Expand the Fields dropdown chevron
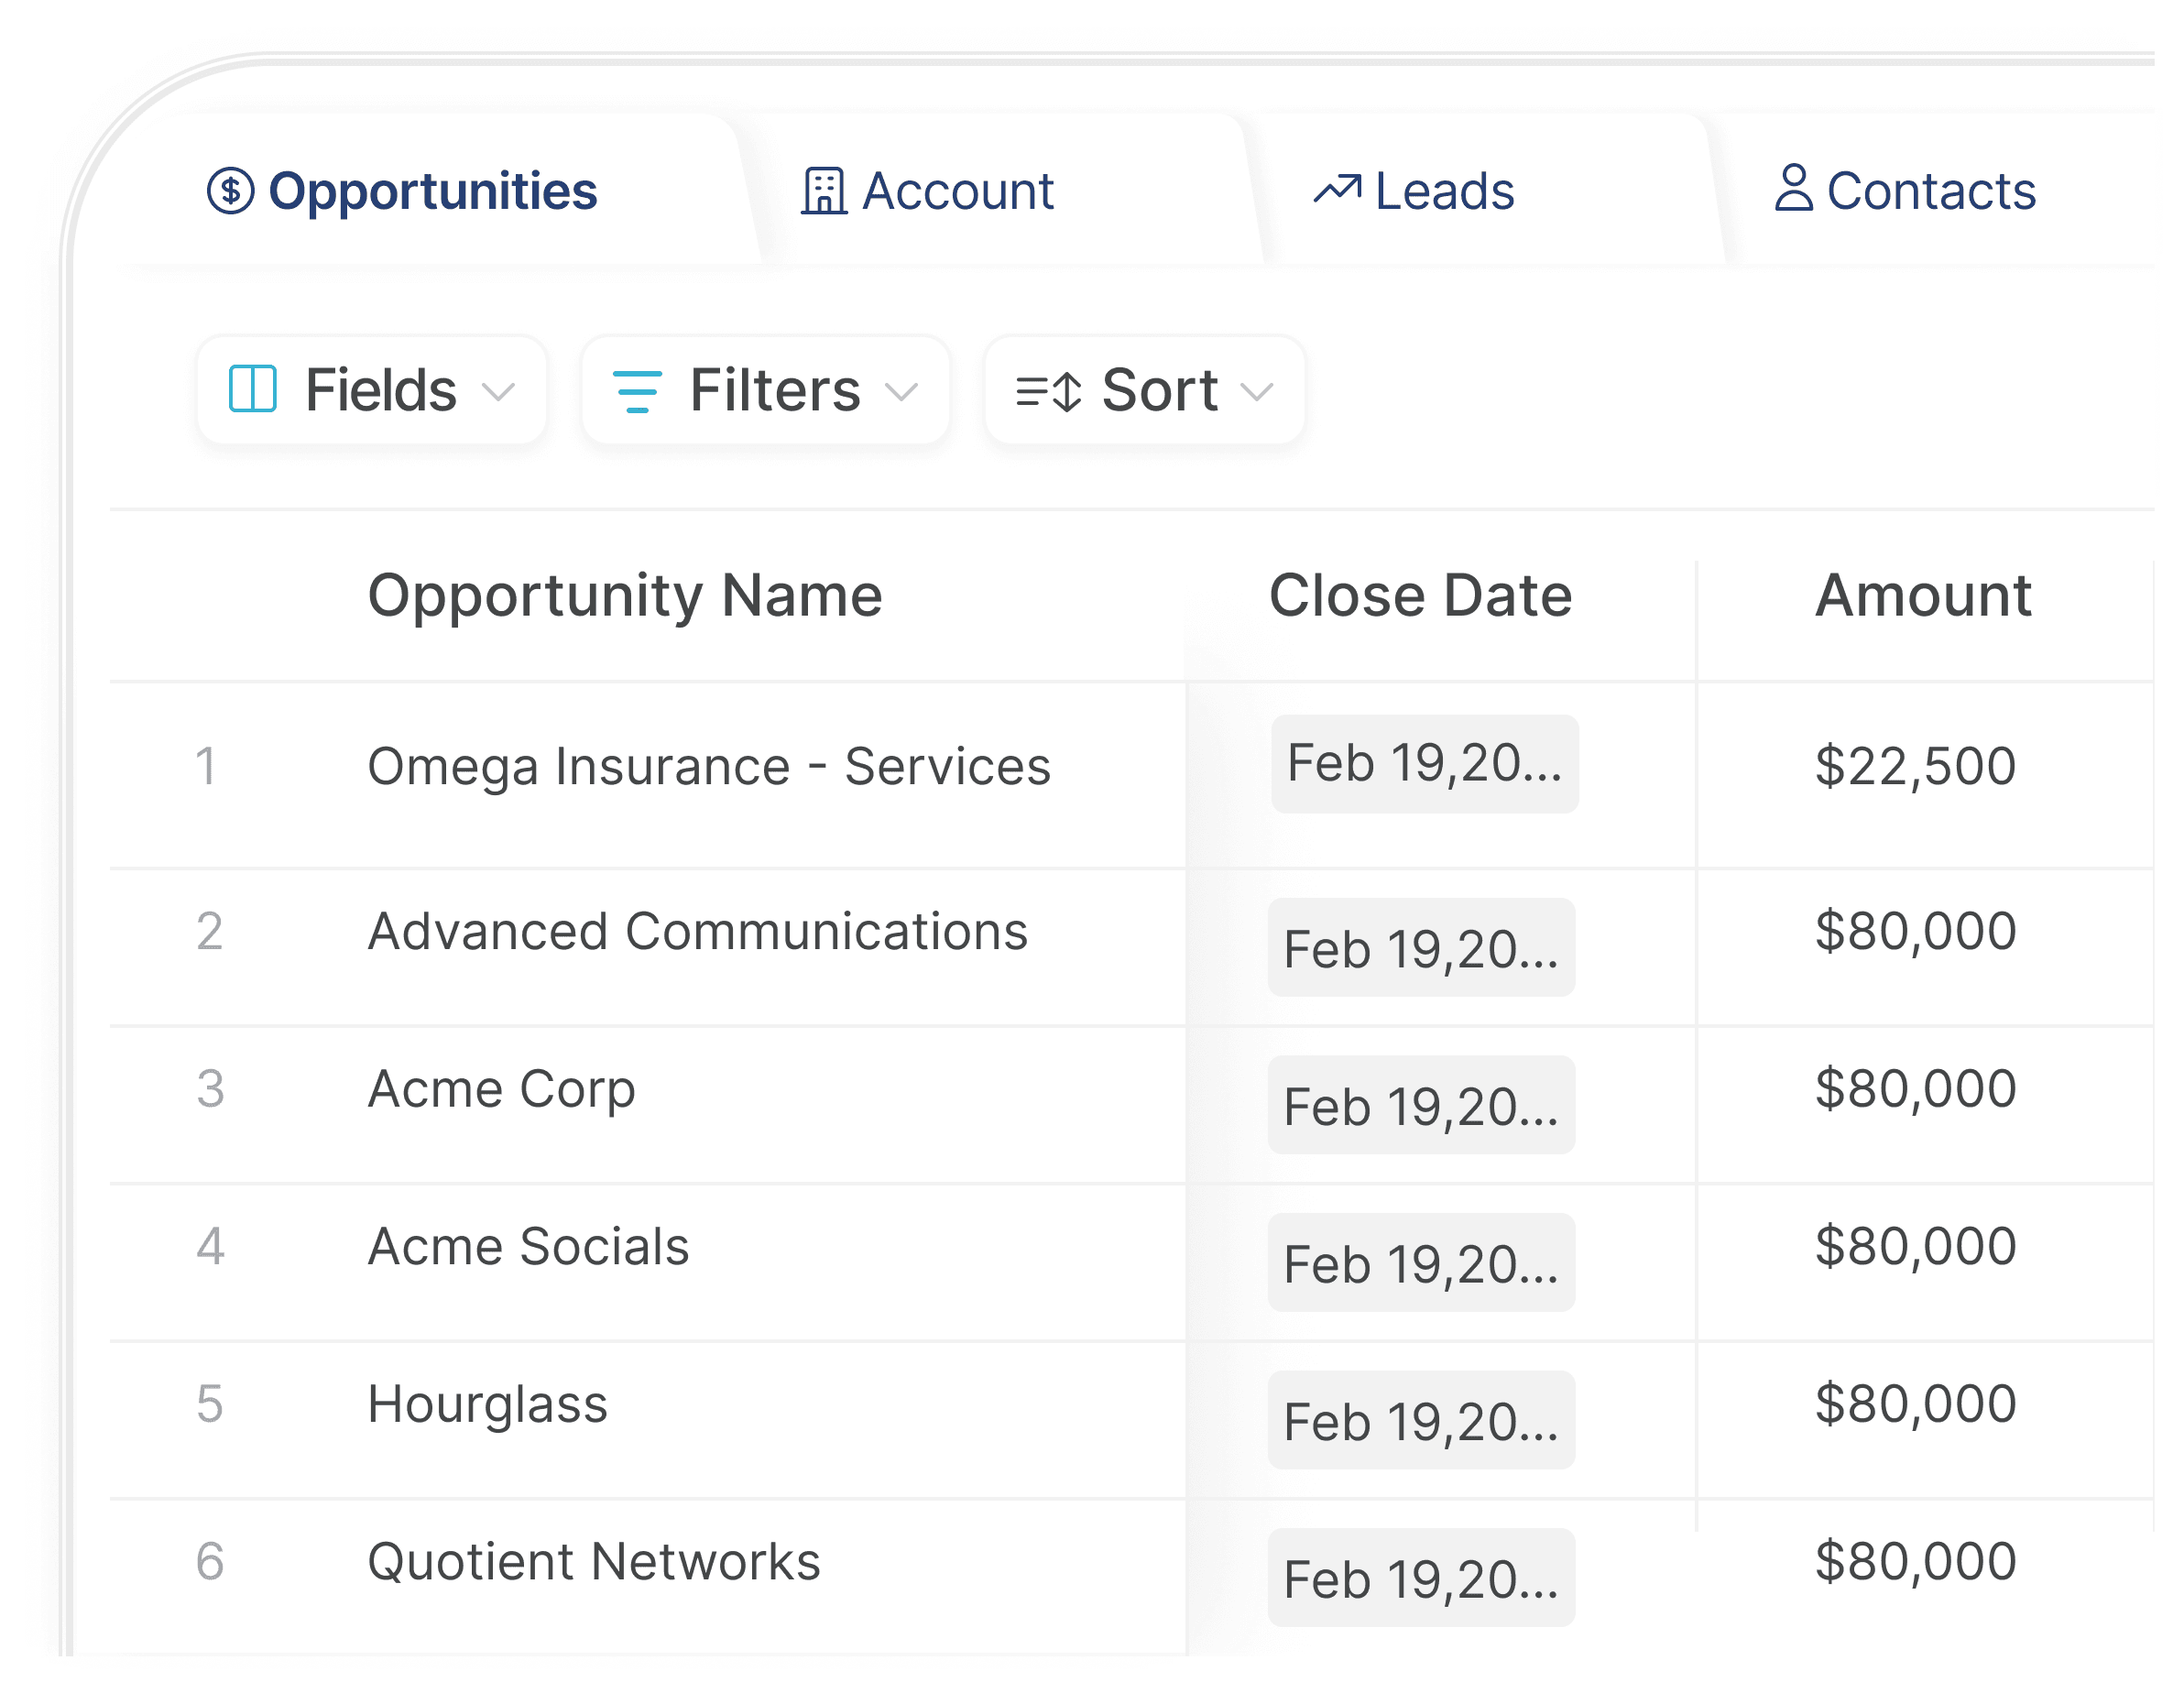The height and width of the screenshot is (1693, 2184). point(498,392)
